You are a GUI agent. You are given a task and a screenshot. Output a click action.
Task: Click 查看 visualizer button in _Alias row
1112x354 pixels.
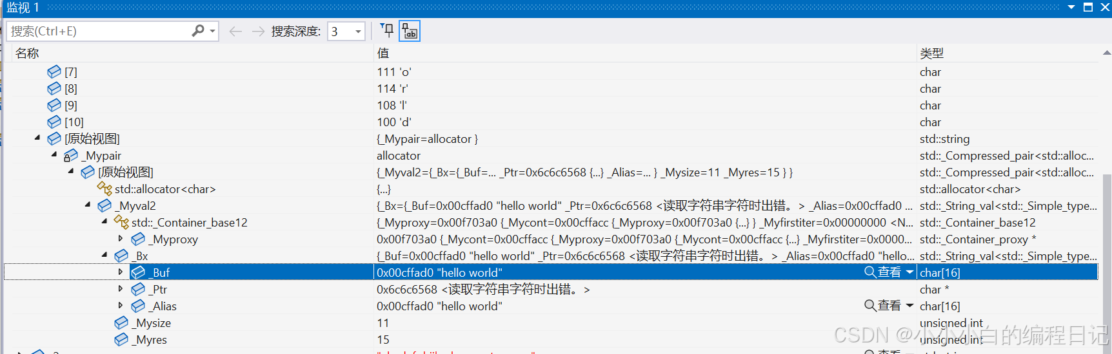coord(883,306)
